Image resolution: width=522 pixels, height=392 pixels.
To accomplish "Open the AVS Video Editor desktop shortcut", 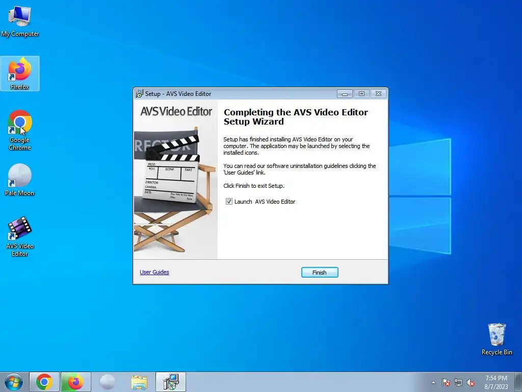I will click(20, 237).
